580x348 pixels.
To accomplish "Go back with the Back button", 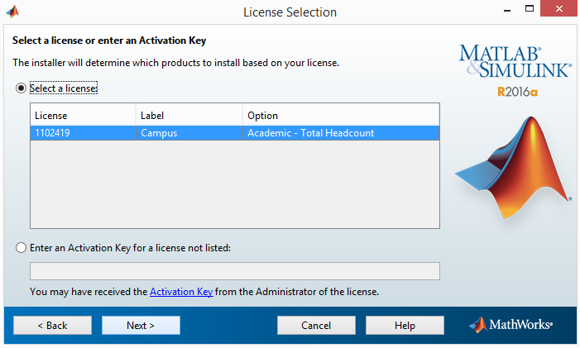I will point(52,325).
